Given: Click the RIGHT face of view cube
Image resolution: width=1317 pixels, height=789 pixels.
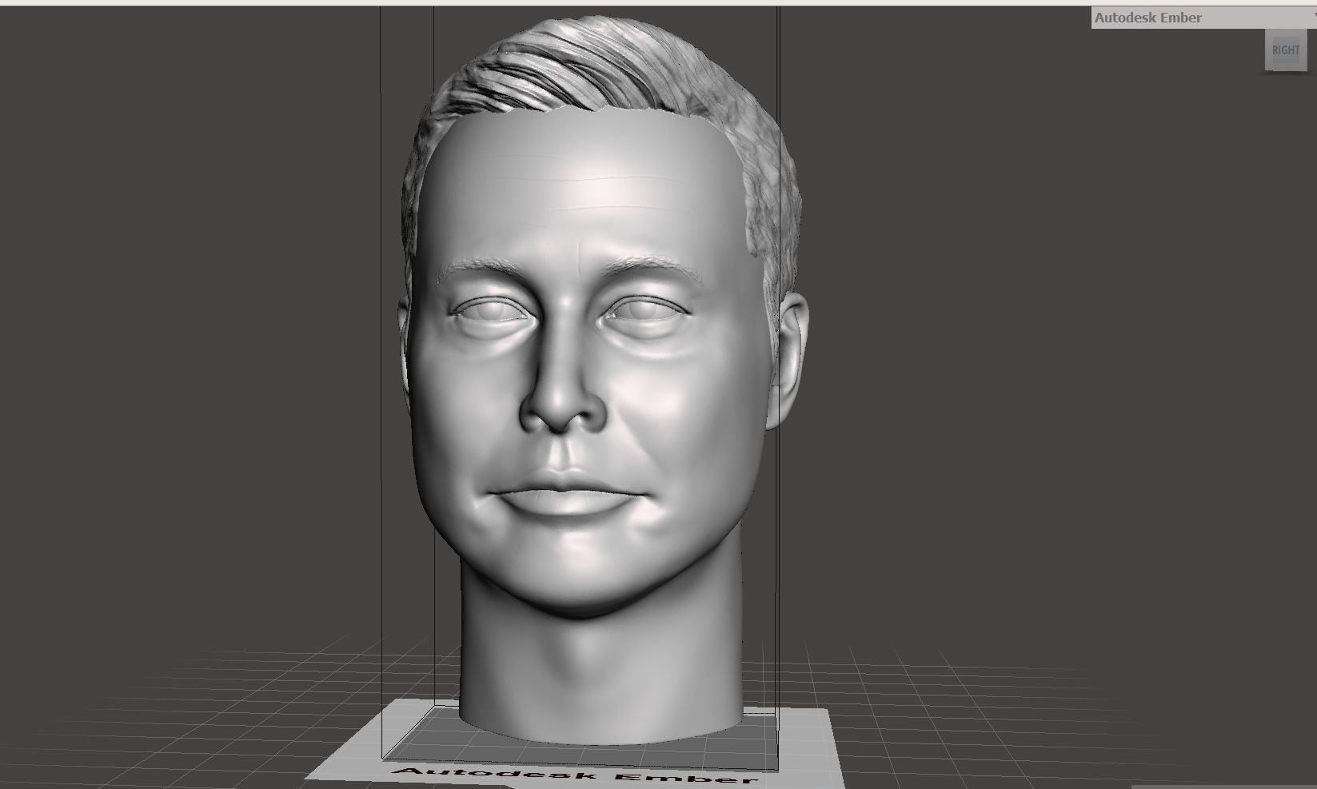Looking at the screenshot, I should point(1286,50).
